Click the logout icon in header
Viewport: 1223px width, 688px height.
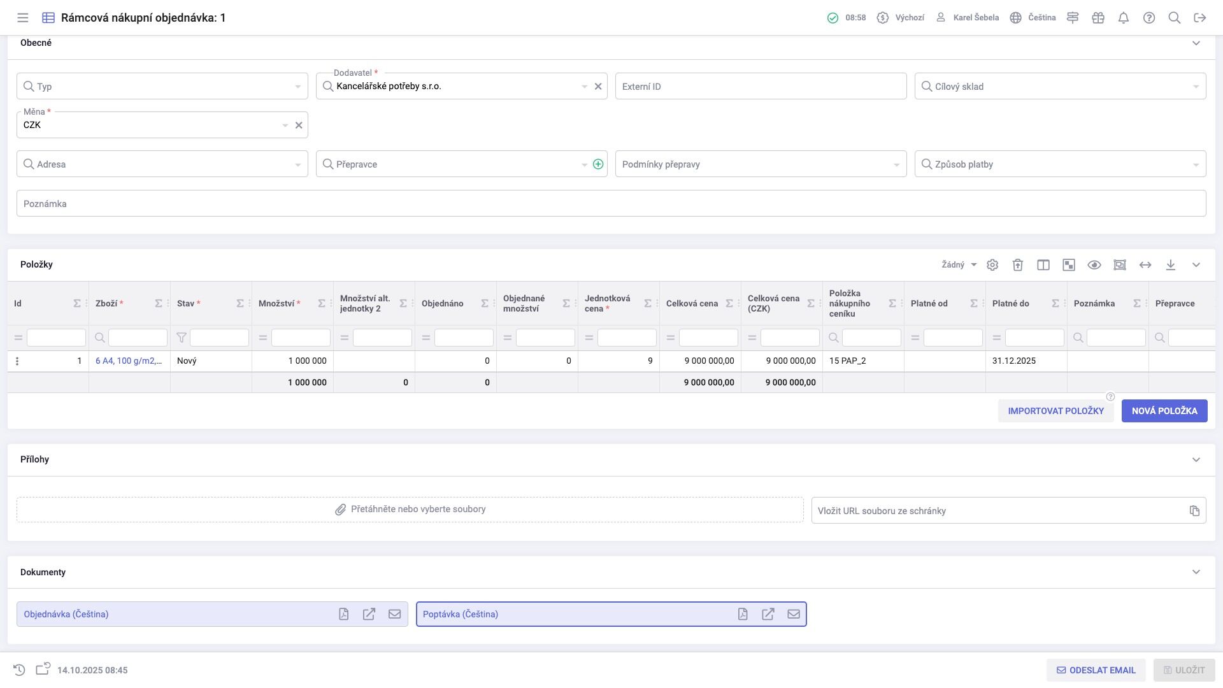(x=1200, y=18)
